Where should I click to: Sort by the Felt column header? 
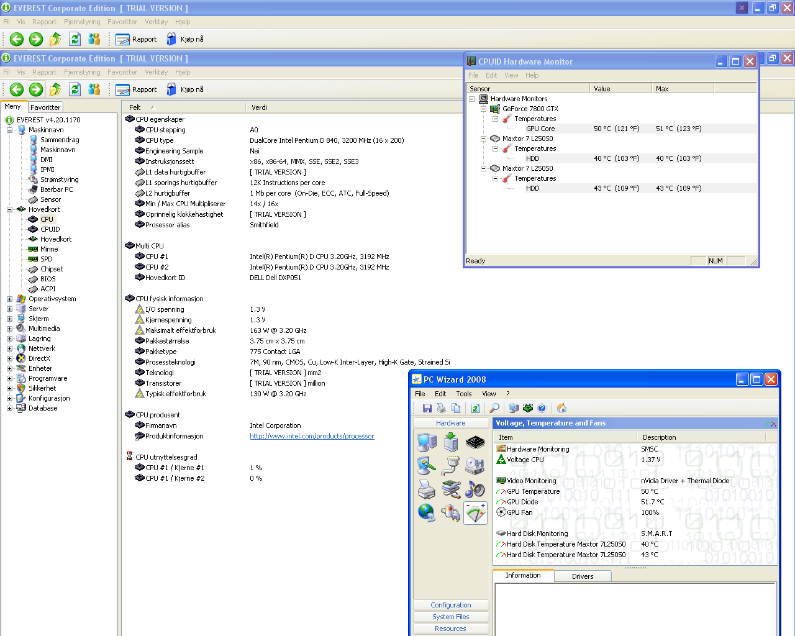coord(184,107)
